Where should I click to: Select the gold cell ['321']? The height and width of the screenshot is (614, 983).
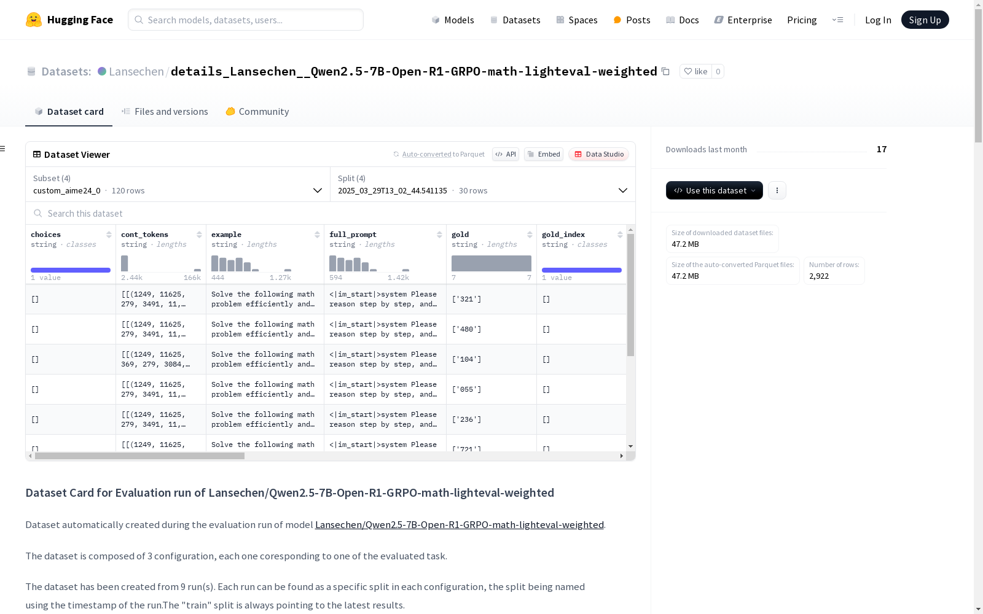pos(491,299)
